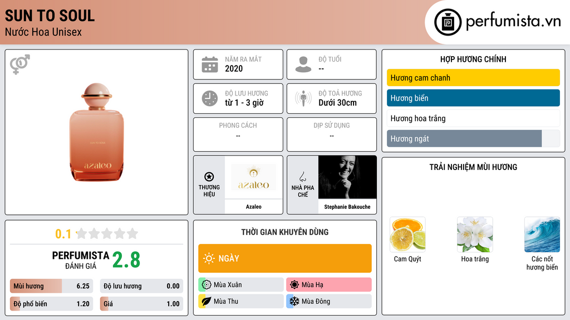Image resolution: width=570 pixels, height=320 pixels.
Task: Click the sun icon in the Ngày bar
Action: point(209,258)
